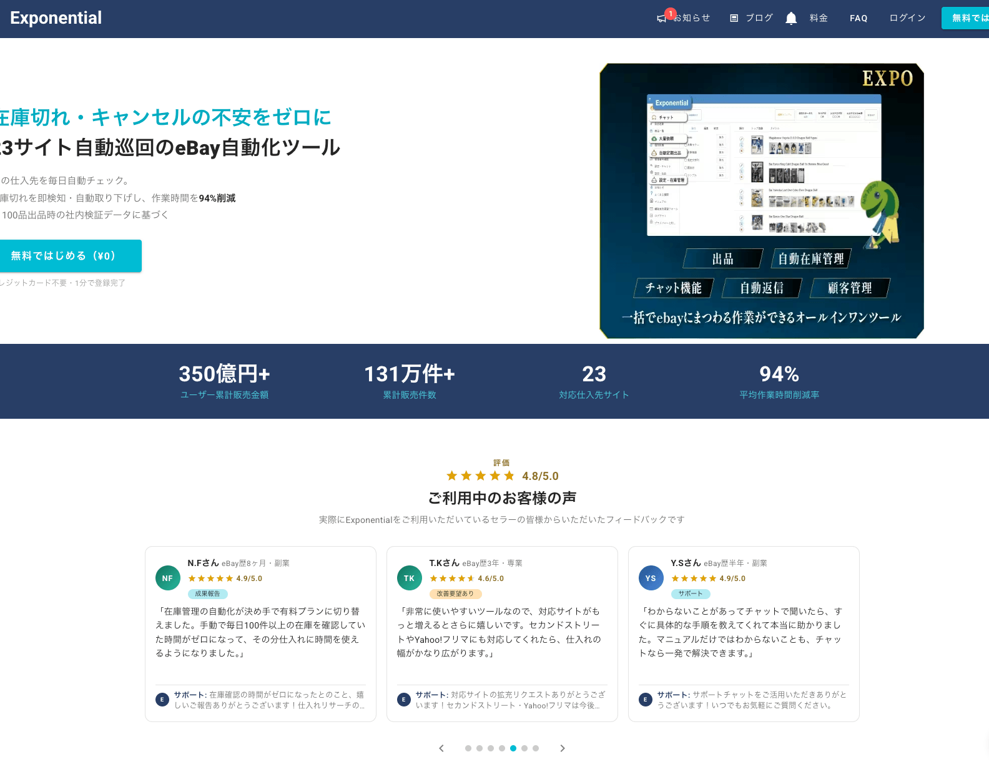Screen dimensions: 989x772
Task: Click the Exponential logo in the header
Action: pos(56,18)
